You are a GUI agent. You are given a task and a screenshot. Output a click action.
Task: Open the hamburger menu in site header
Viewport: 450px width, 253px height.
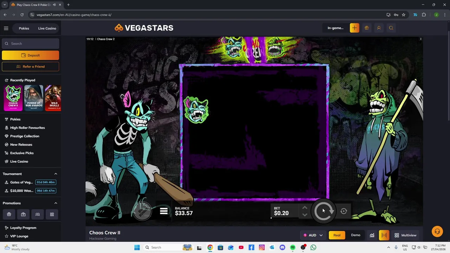(6, 28)
